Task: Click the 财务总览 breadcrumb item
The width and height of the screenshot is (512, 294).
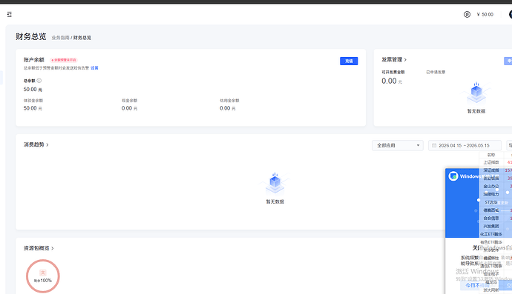Action: point(82,38)
